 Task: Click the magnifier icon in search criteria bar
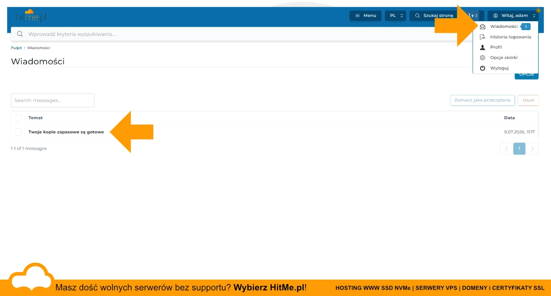tap(20, 34)
